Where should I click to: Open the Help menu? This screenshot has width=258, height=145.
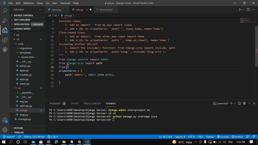[76, 3]
